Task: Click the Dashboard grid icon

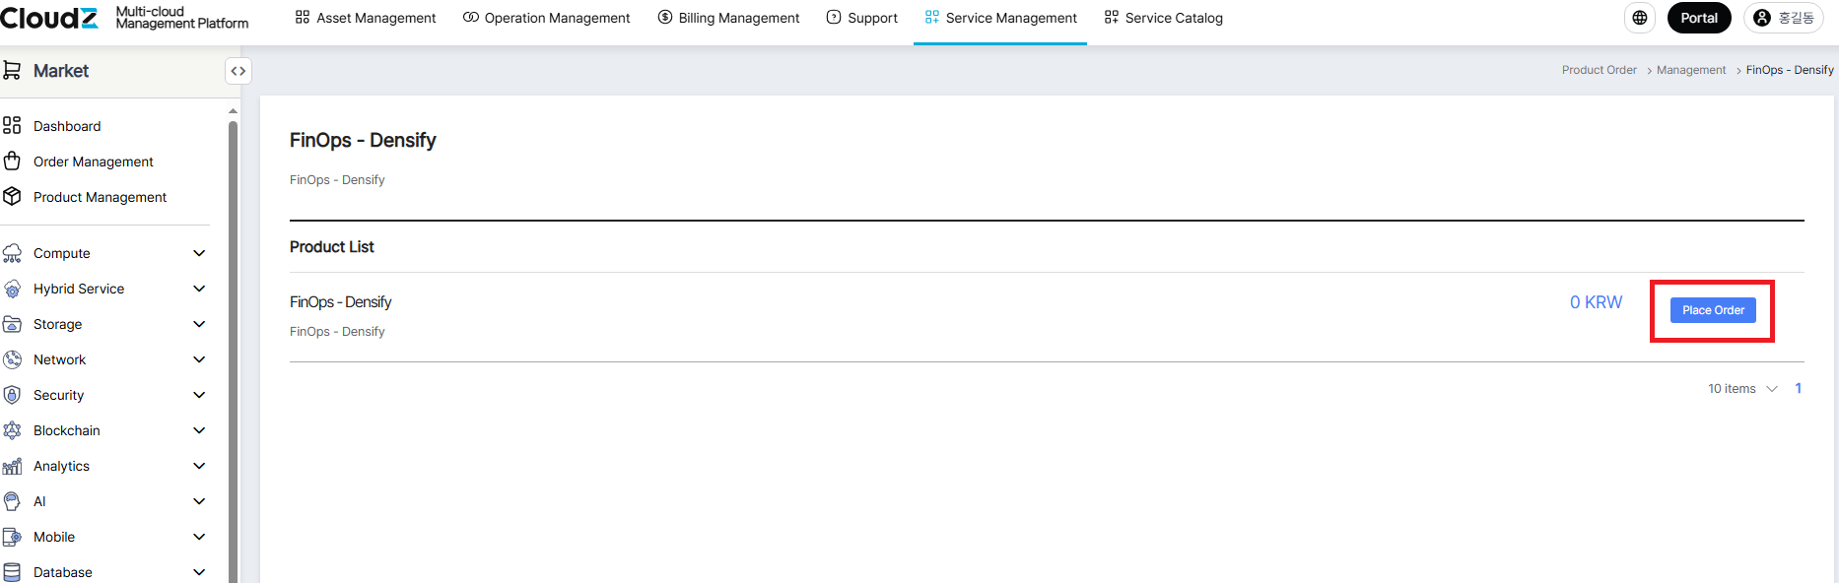Action: (12, 125)
